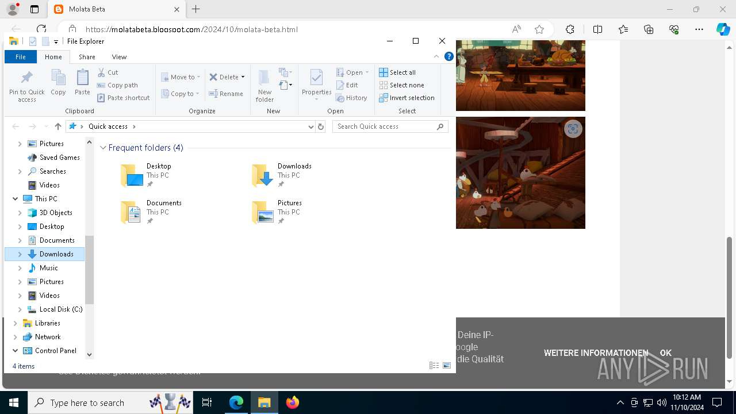
Task: Click Pin to Quick access ribbon icon
Action: click(26, 86)
